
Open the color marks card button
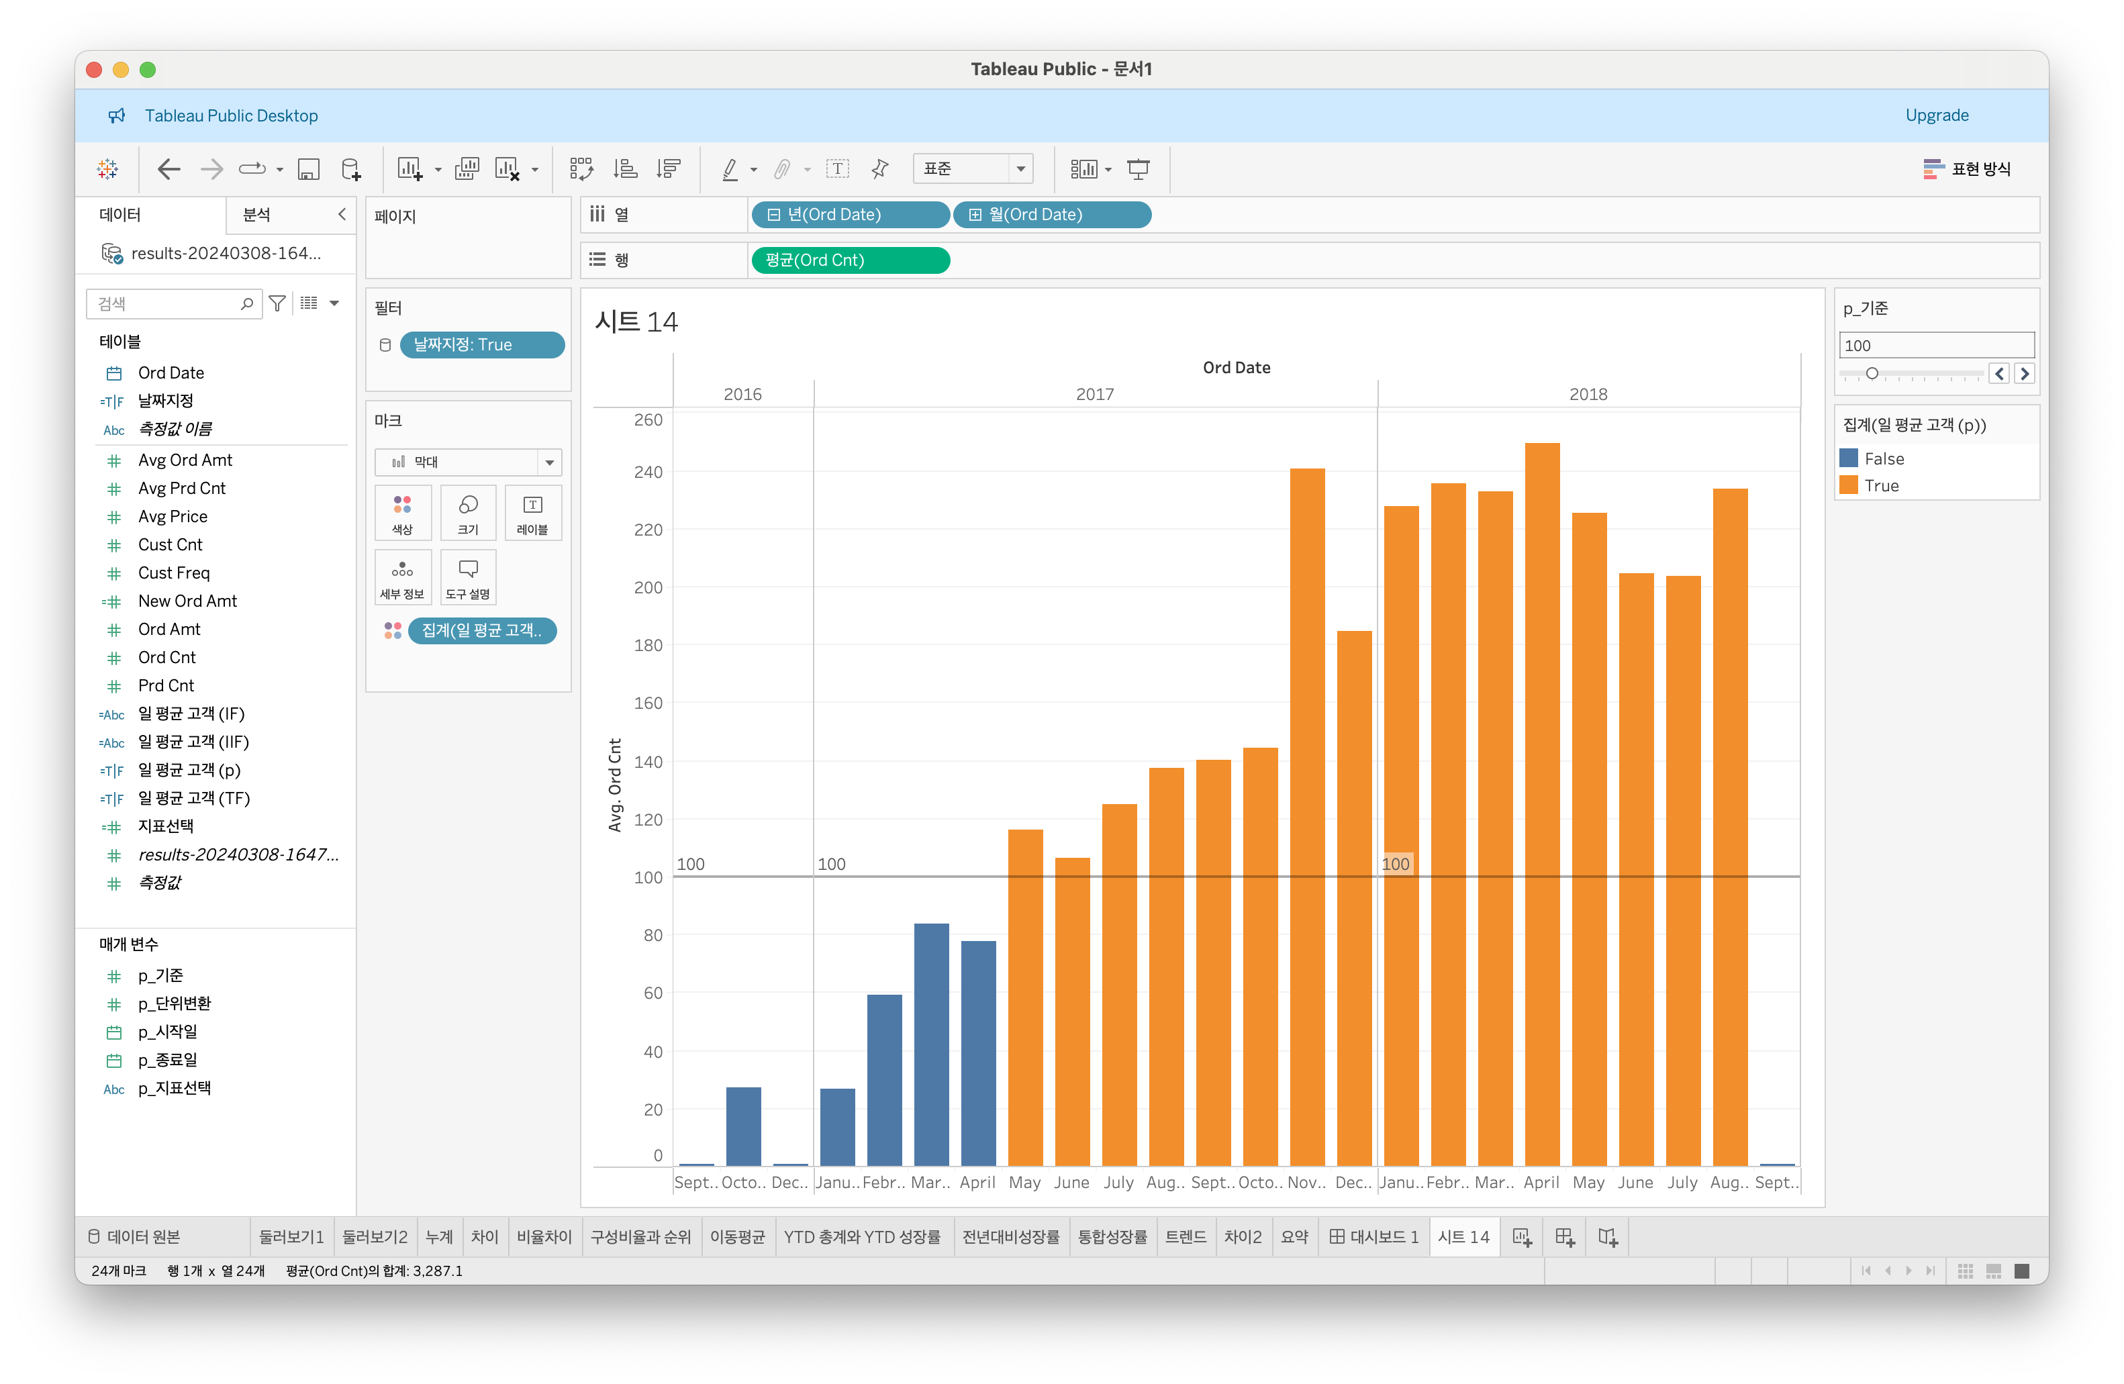[x=403, y=513]
